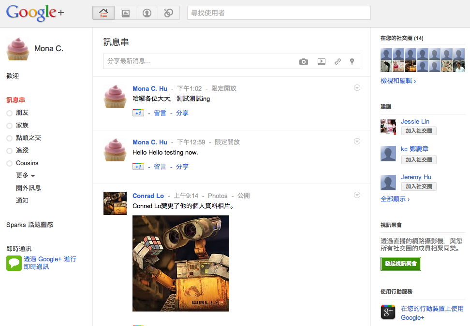Open the 歡迎 sidebar item

tap(13, 76)
